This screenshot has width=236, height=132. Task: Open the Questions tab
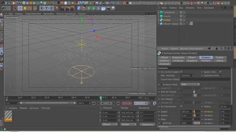pos(192,60)
